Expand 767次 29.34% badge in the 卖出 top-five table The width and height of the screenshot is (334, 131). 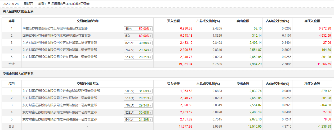(x=151, y=105)
